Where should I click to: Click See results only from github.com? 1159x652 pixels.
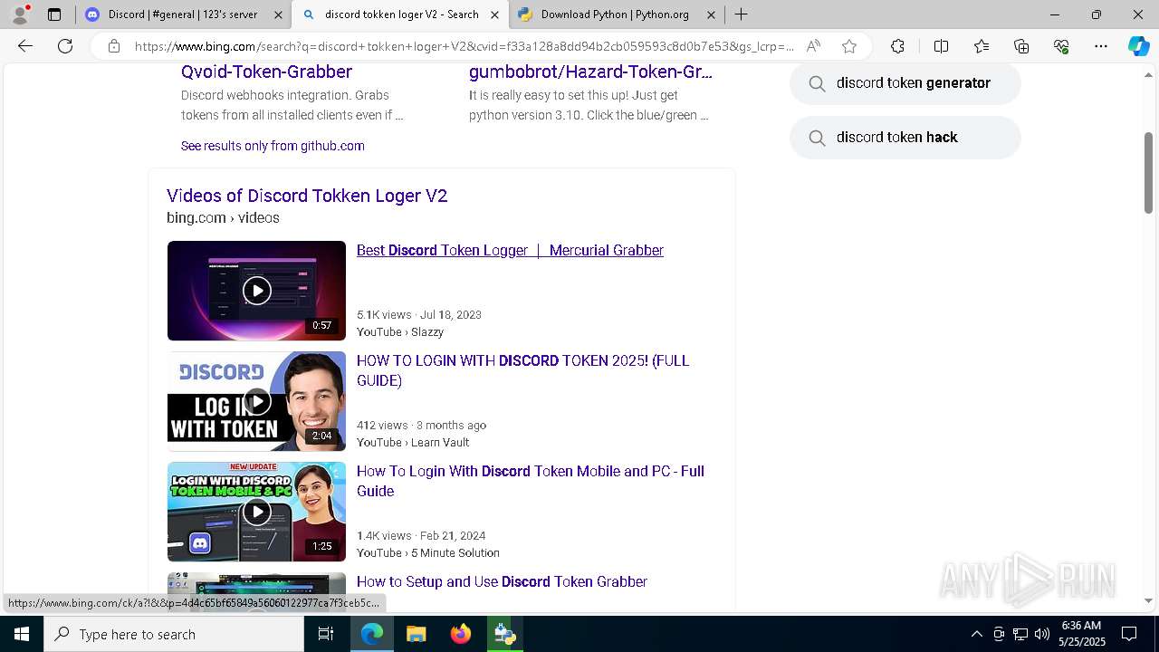click(x=273, y=146)
